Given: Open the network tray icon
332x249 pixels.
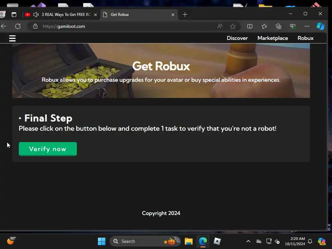Looking at the screenshot, I should pos(269,241).
